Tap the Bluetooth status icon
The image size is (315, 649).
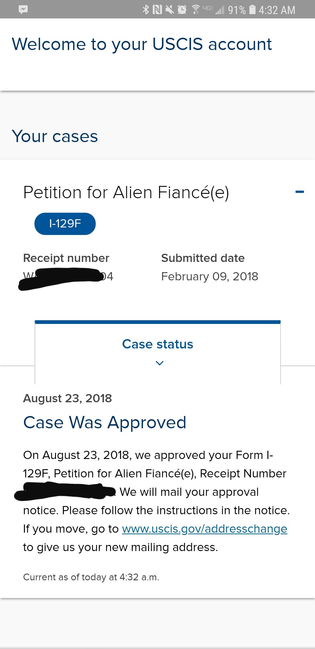coord(146,10)
